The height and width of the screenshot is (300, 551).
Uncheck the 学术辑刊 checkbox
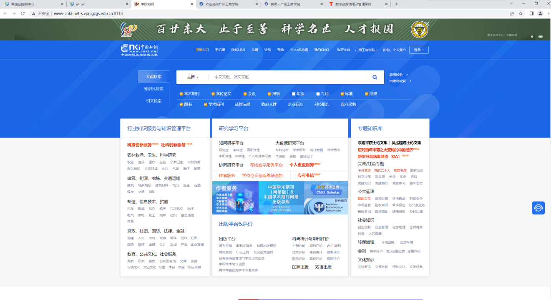206,104
